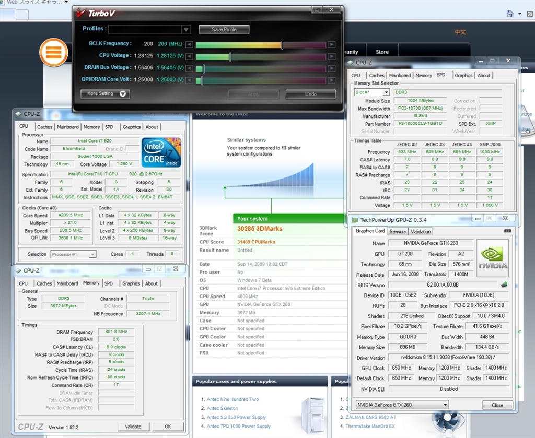Viewport: 535px width, 438px height.
Task: Expand TurboV More Setting panel
Action: (122, 94)
